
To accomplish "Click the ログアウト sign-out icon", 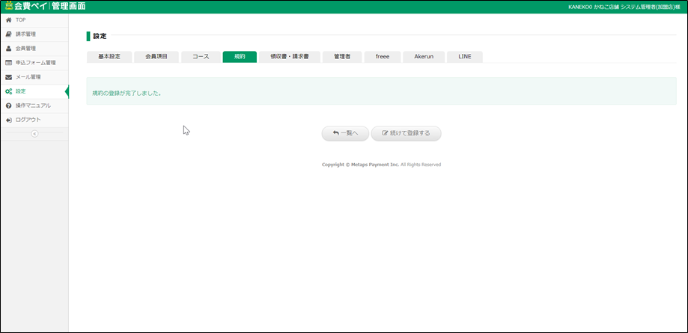I will [x=8, y=120].
